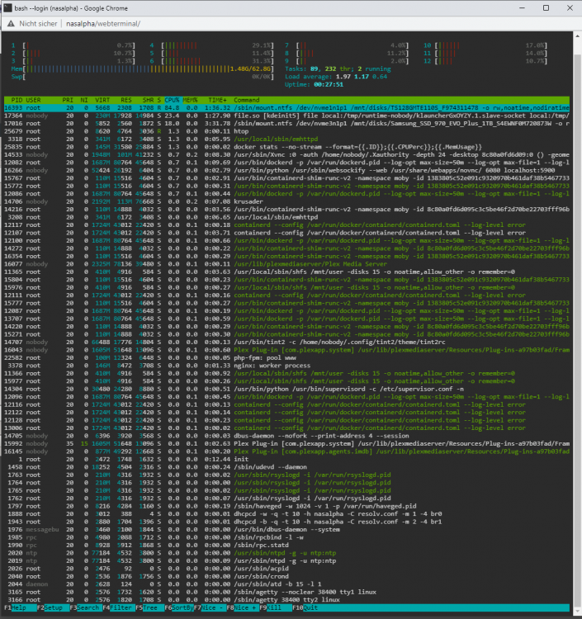Select process 14533 Xvnc row
582x619 pixels.
(286, 155)
